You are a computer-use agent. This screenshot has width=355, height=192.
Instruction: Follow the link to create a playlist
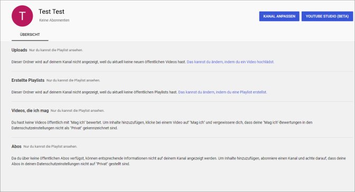tap(222, 92)
